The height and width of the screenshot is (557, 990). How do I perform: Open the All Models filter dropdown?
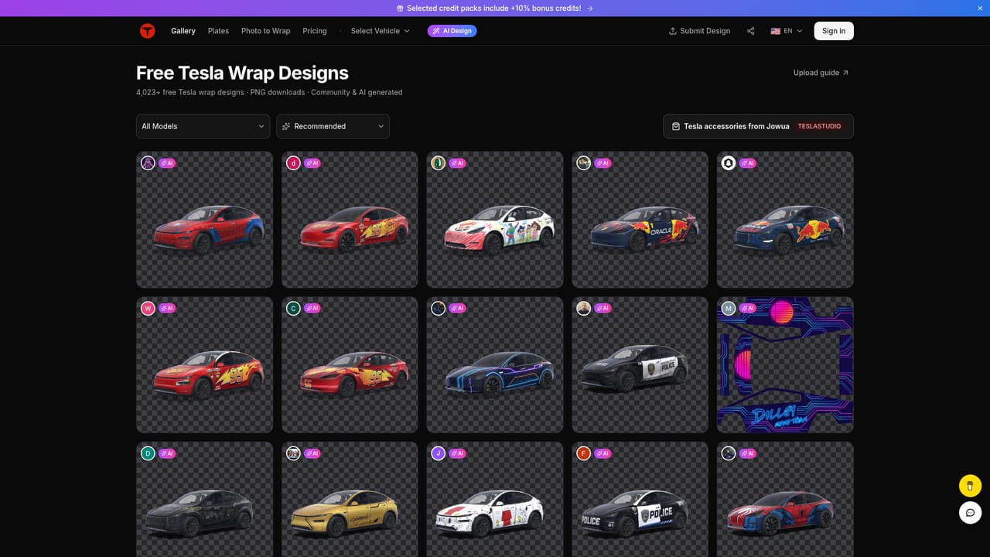point(203,126)
